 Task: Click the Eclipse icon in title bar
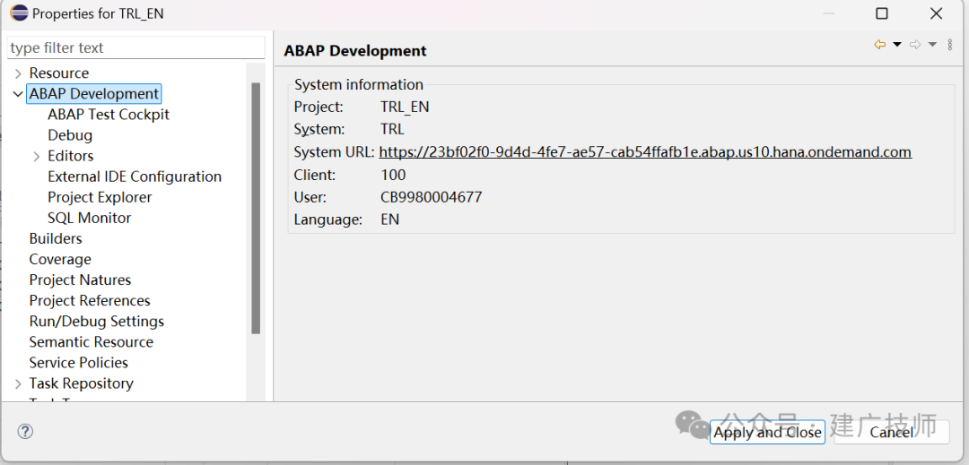[x=19, y=13]
